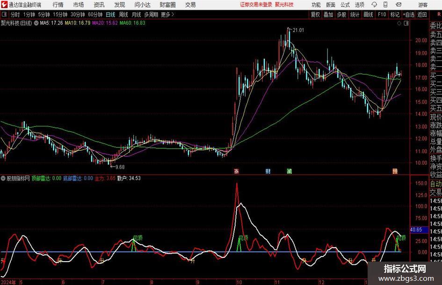This screenshot has width=442, height=285.
Task: Expand the 股朋指标网 indicator dropdown arrow
Action: coord(3,178)
